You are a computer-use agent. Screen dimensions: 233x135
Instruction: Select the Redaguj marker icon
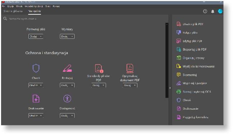pos(67,68)
